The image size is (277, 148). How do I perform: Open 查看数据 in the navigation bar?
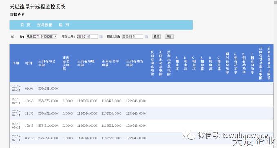tap(45, 25)
